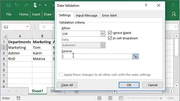The image size is (180, 101).
Task: Select column B header
Action: (x=42, y=36)
